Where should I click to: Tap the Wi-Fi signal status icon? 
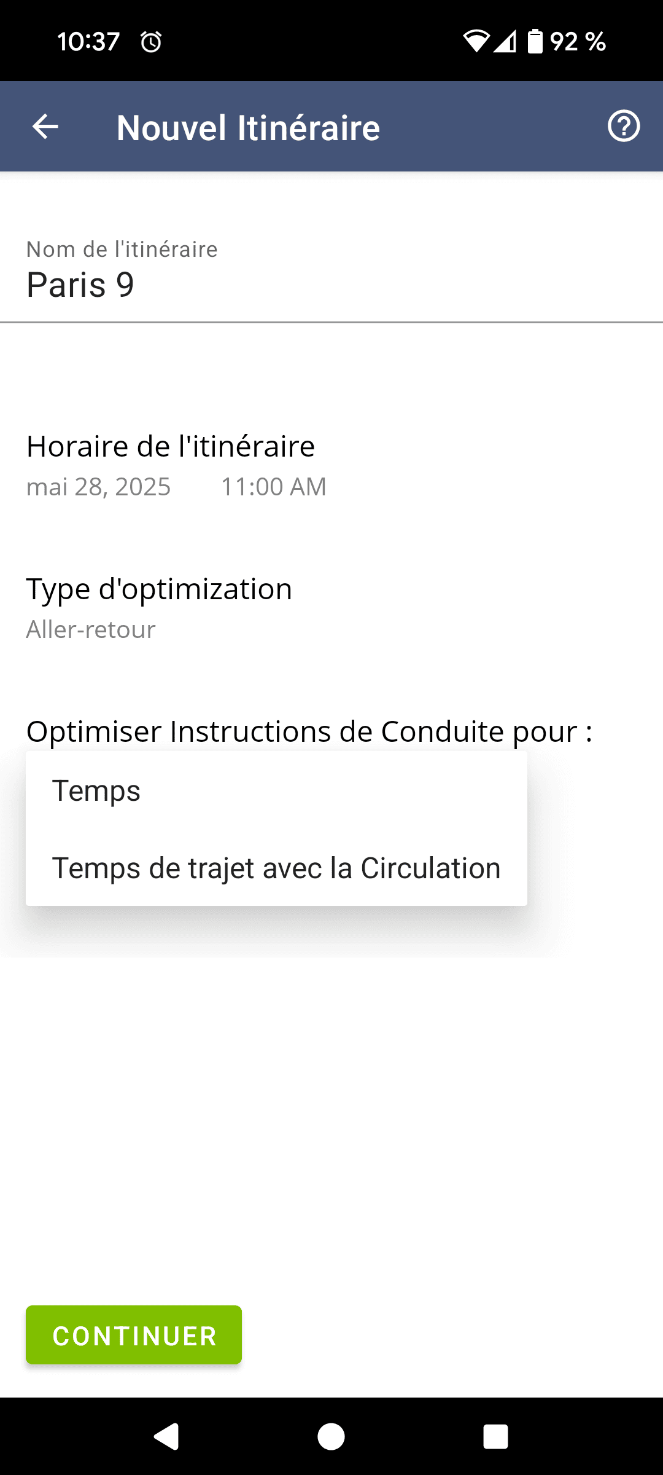click(x=476, y=42)
